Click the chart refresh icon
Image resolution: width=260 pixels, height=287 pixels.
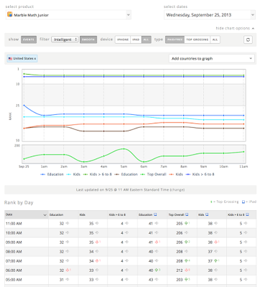[248, 39]
